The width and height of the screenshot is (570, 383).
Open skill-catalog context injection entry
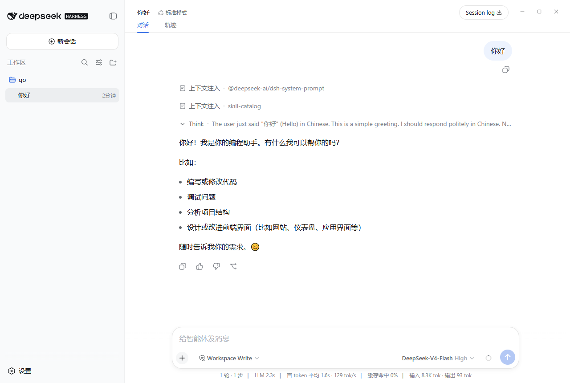220,106
